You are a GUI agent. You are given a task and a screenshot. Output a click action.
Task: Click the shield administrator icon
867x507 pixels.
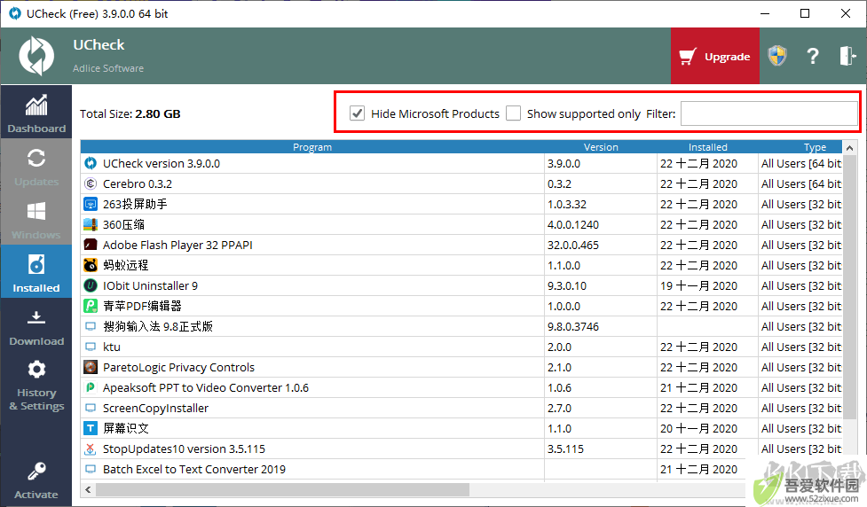[777, 56]
